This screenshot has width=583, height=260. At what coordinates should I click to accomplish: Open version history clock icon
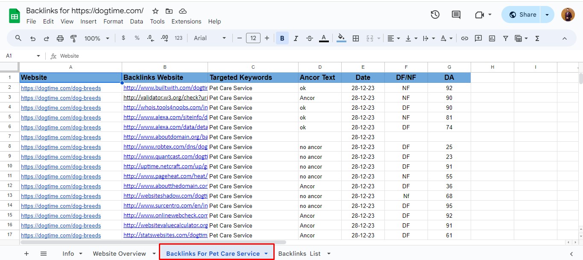[x=435, y=15]
